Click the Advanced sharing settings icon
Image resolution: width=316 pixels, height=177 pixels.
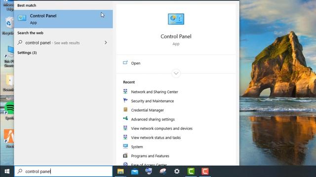point(125,118)
